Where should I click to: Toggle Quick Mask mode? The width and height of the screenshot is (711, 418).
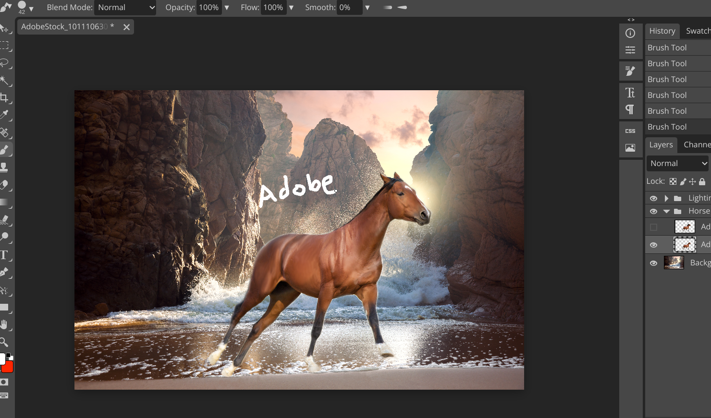coord(4,382)
